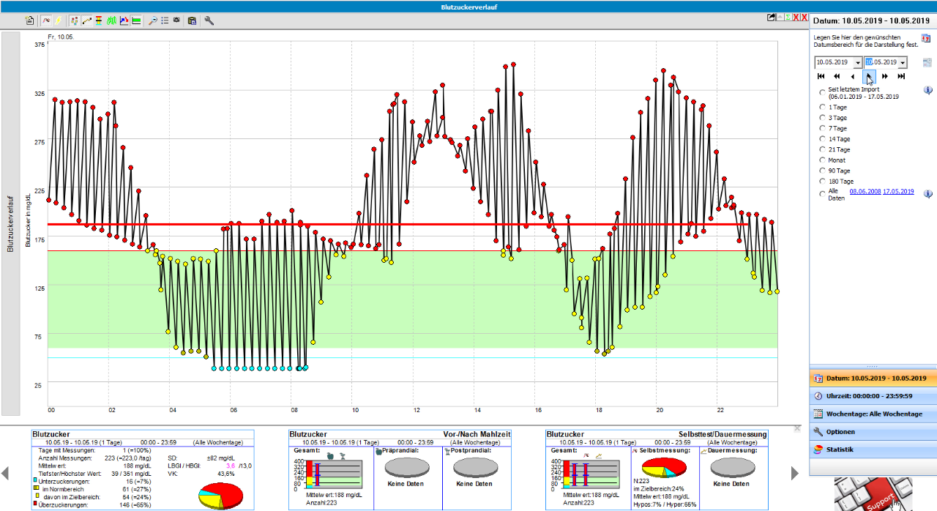
Task: Toggle the colored data points icon
Action: 74,20
